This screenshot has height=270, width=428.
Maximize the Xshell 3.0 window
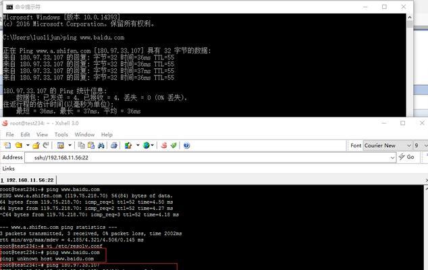(x=402, y=123)
